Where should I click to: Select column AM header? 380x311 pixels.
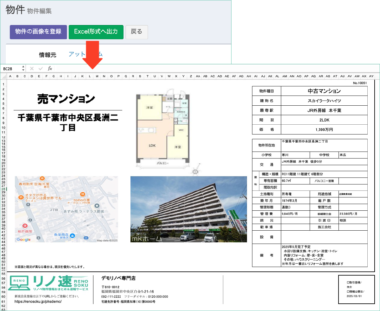tap(285, 76)
